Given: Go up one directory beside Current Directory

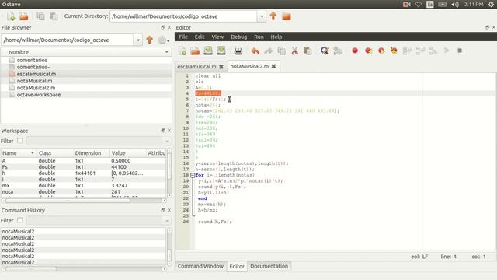Looking at the screenshot, I should 273,16.
